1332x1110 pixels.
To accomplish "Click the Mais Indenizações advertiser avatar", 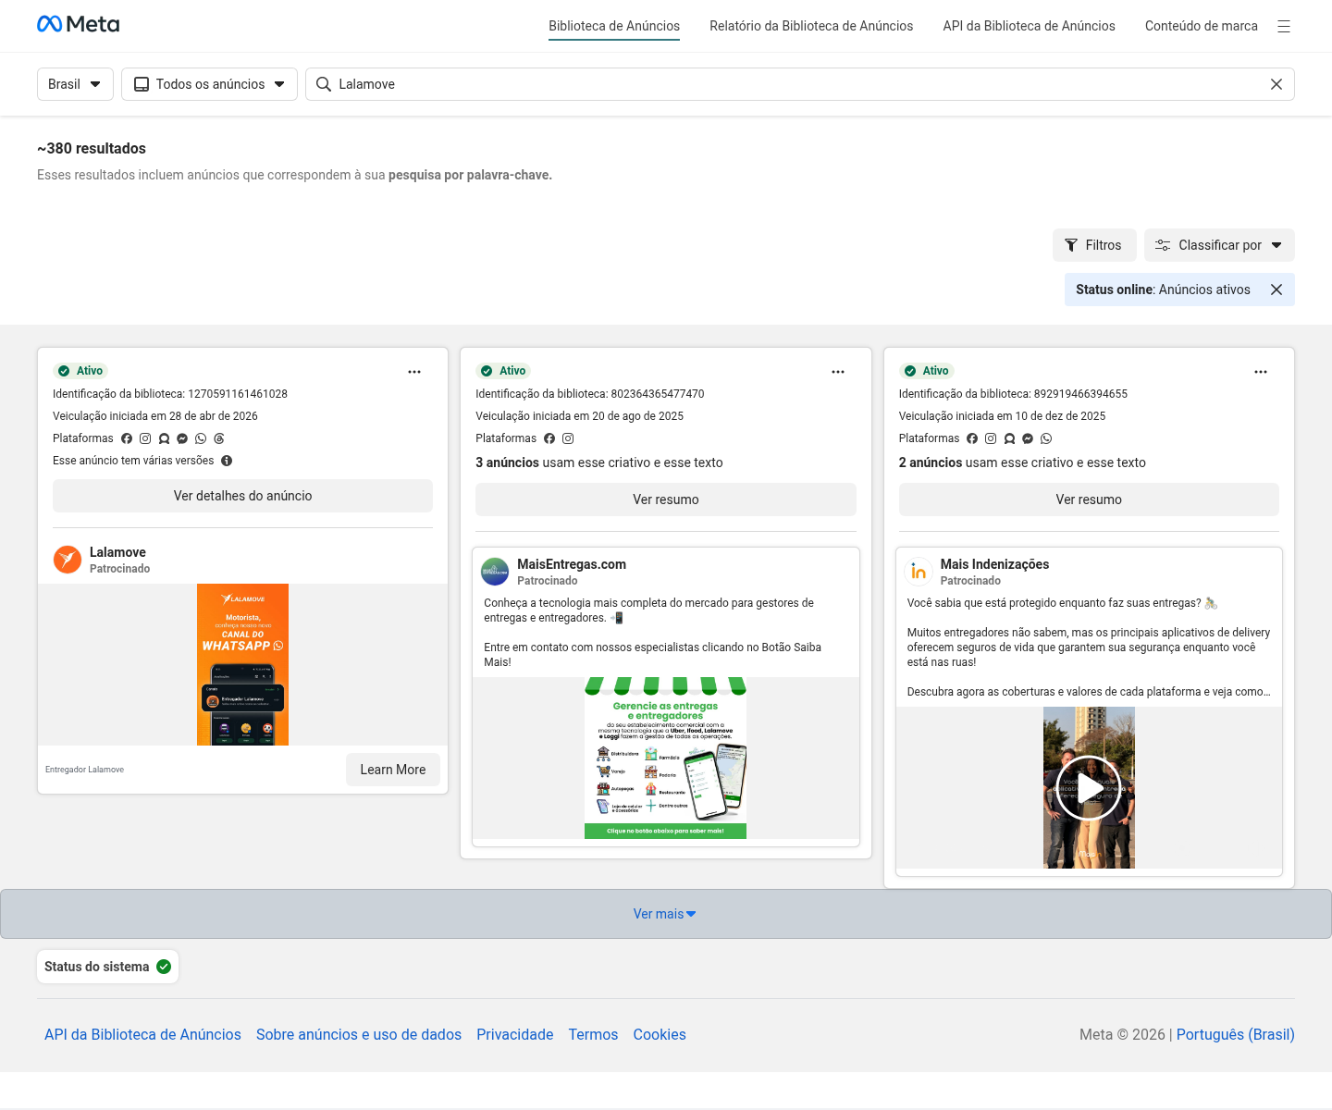I will pos(919,572).
